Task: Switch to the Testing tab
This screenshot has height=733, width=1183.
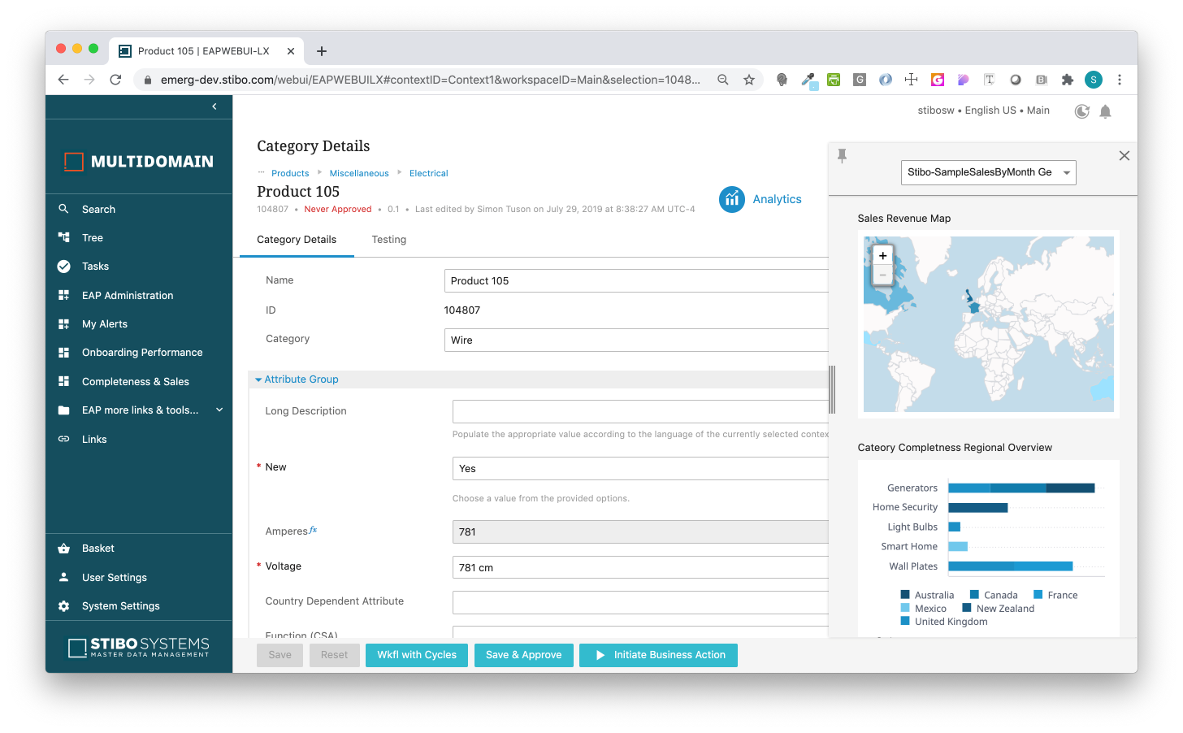Action: pos(388,239)
